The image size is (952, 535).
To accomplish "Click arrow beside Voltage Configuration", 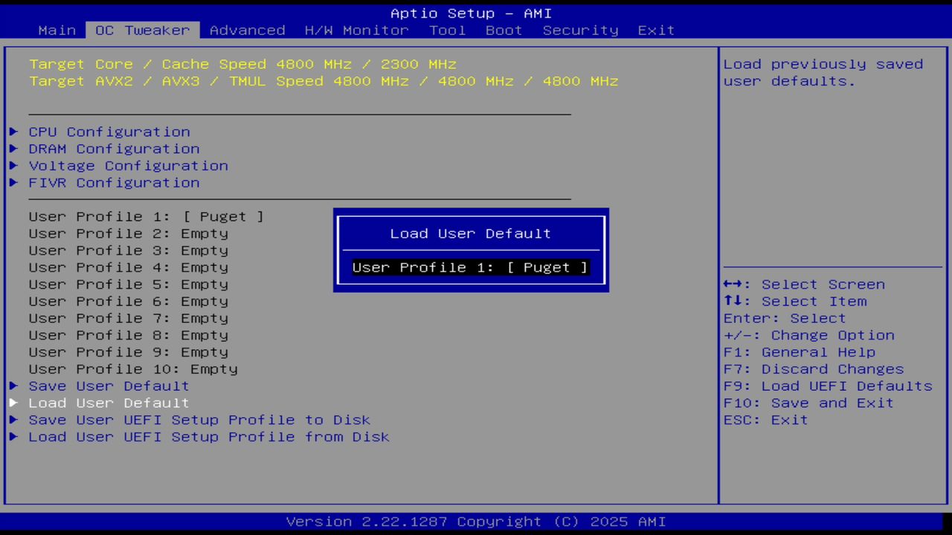I will (14, 166).
